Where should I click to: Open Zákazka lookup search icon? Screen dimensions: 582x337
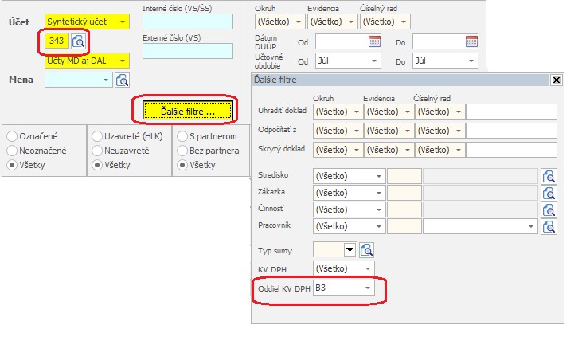click(549, 193)
